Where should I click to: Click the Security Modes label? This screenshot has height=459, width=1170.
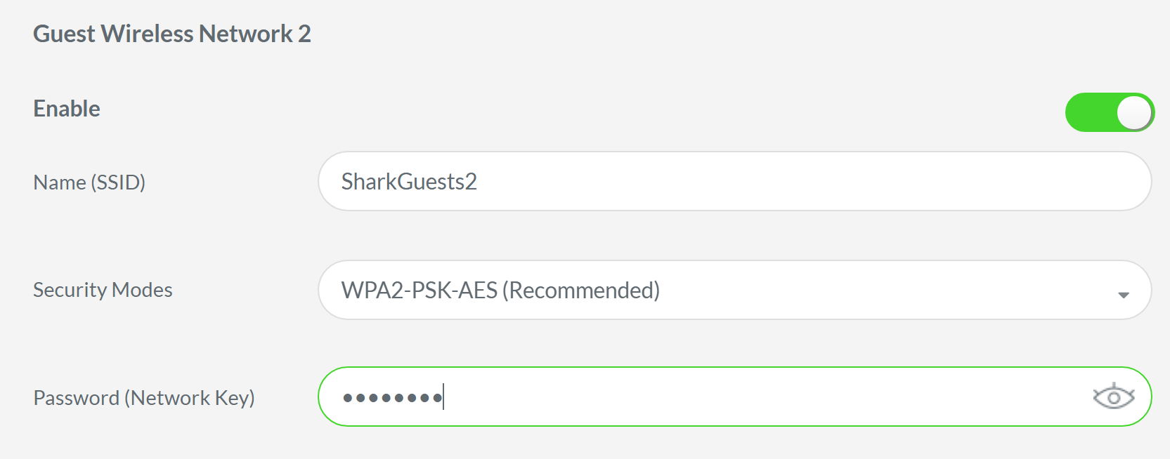point(103,290)
